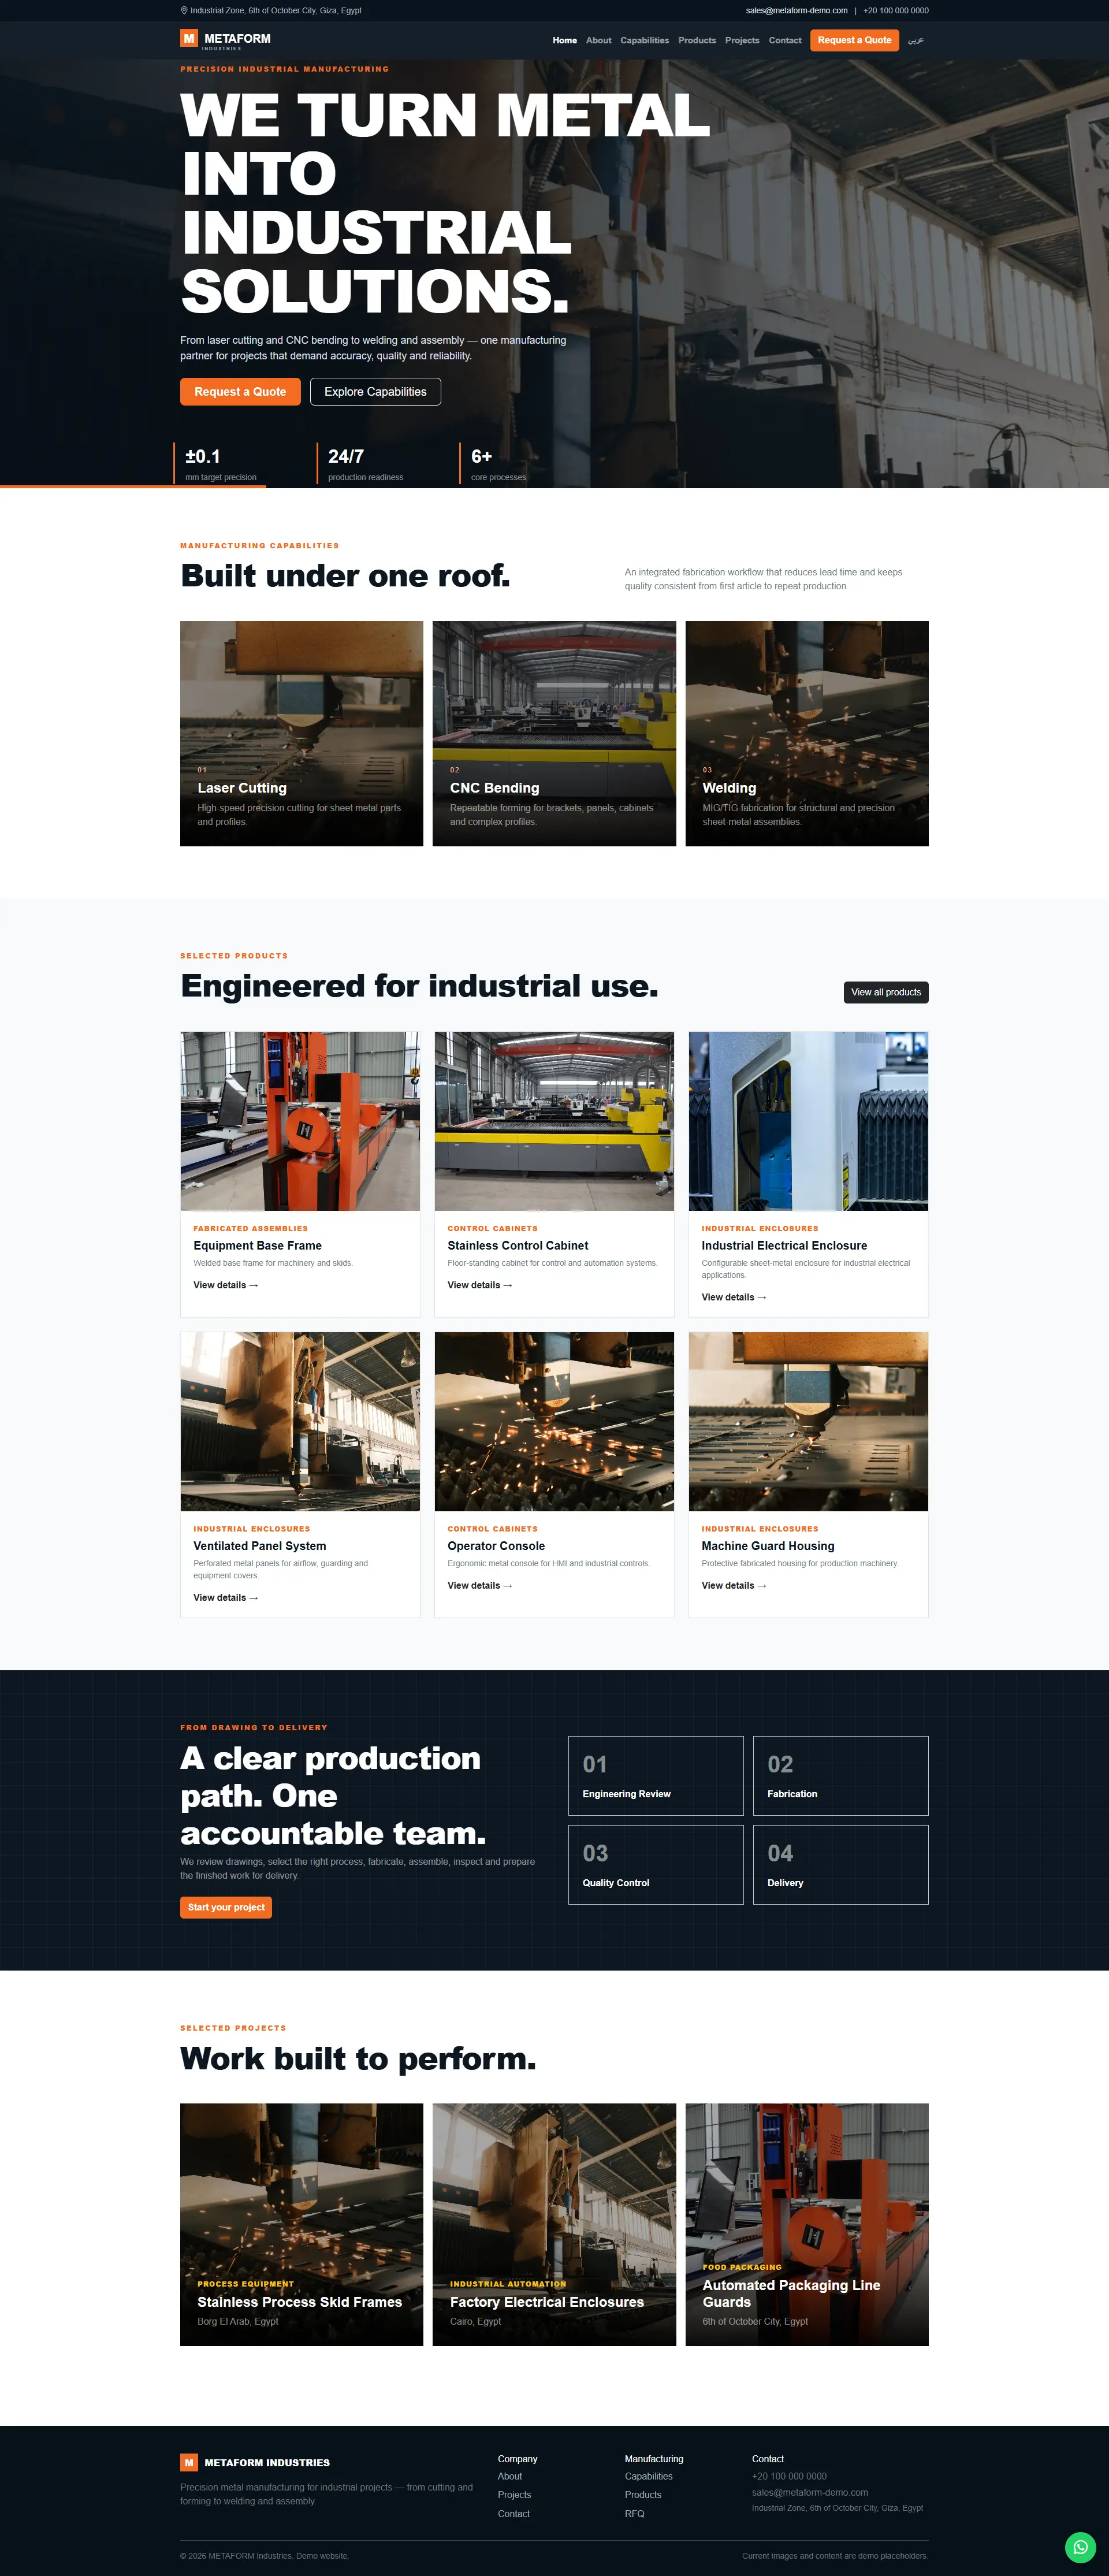Click footer Projects link
The width and height of the screenshot is (1109, 2576).
coord(514,2494)
